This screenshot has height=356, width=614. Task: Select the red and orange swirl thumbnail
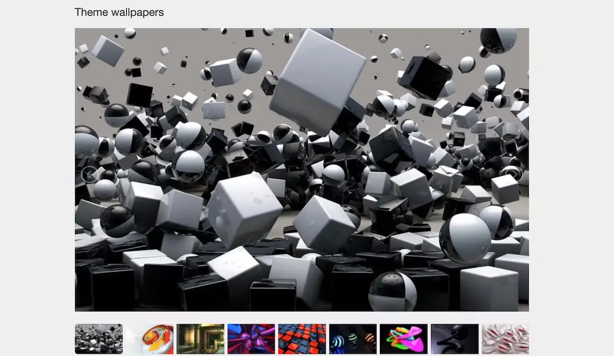click(149, 339)
